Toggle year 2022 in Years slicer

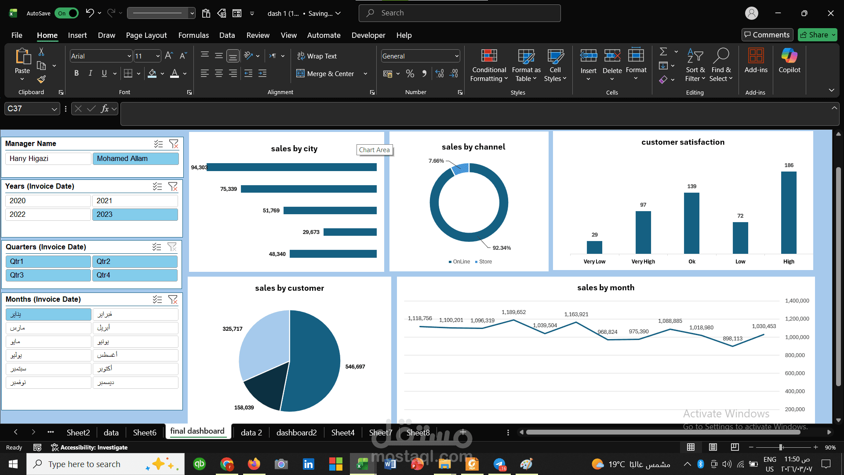(48, 214)
